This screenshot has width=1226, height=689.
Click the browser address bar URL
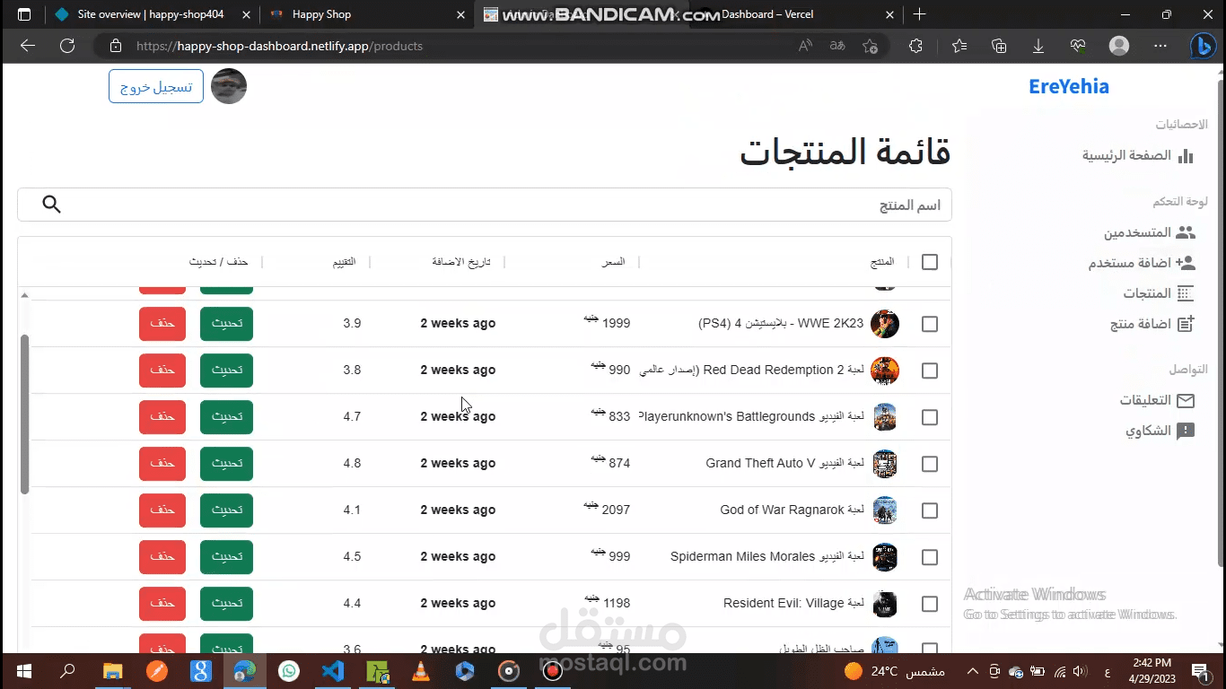pos(279,46)
